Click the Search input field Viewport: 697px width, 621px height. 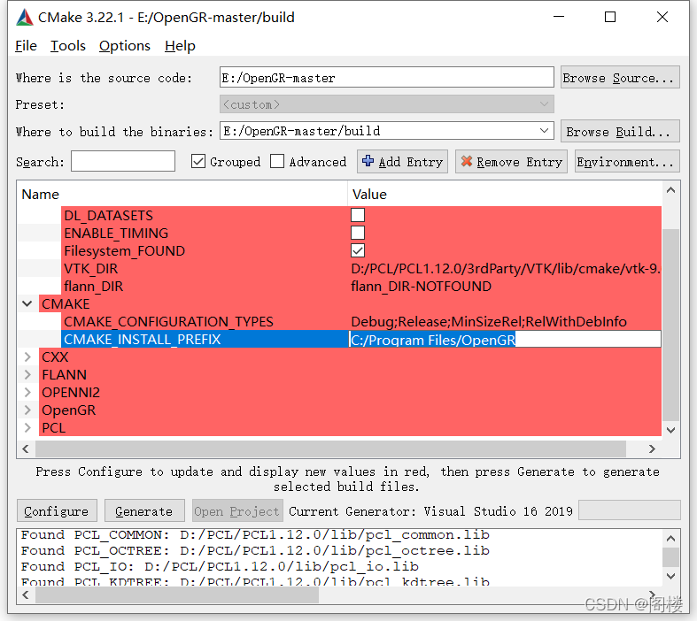pos(123,161)
